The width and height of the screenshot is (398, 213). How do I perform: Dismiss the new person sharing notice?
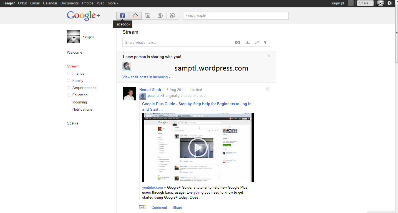point(269,56)
